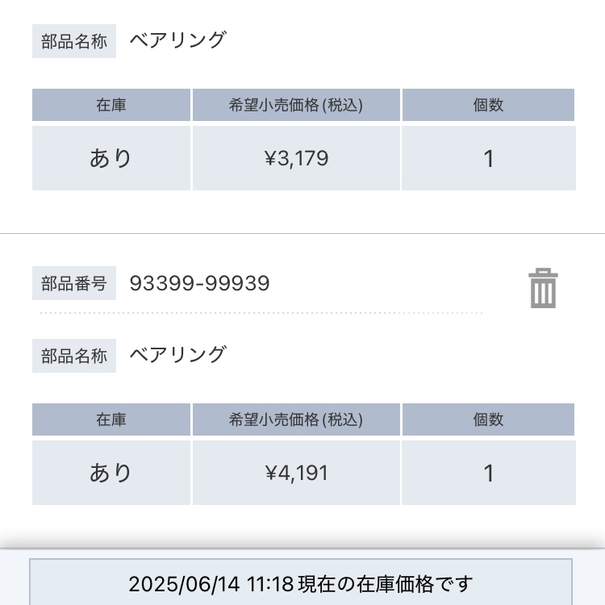Tap 部品名称 label below 93399-99939
This screenshot has height=605, width=605.
tap(74, 357)
